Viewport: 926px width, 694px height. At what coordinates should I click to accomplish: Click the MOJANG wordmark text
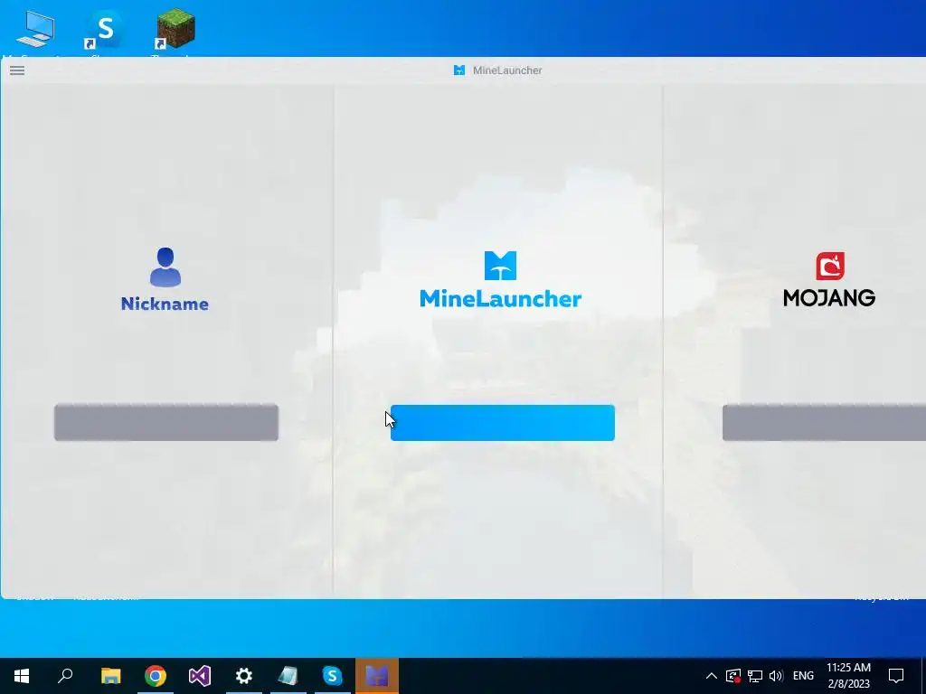click(x=829, y=298)
